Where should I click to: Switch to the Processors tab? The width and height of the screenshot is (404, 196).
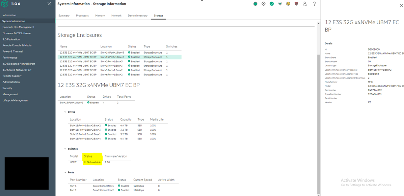point(82,16)
